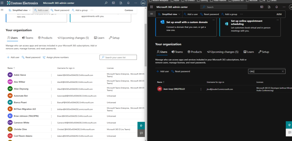Click teal help button in left window
Screen dimensions: 292x141
(141, 125)
